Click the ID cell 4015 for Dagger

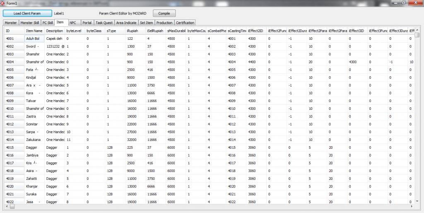[x=14, y=147]
